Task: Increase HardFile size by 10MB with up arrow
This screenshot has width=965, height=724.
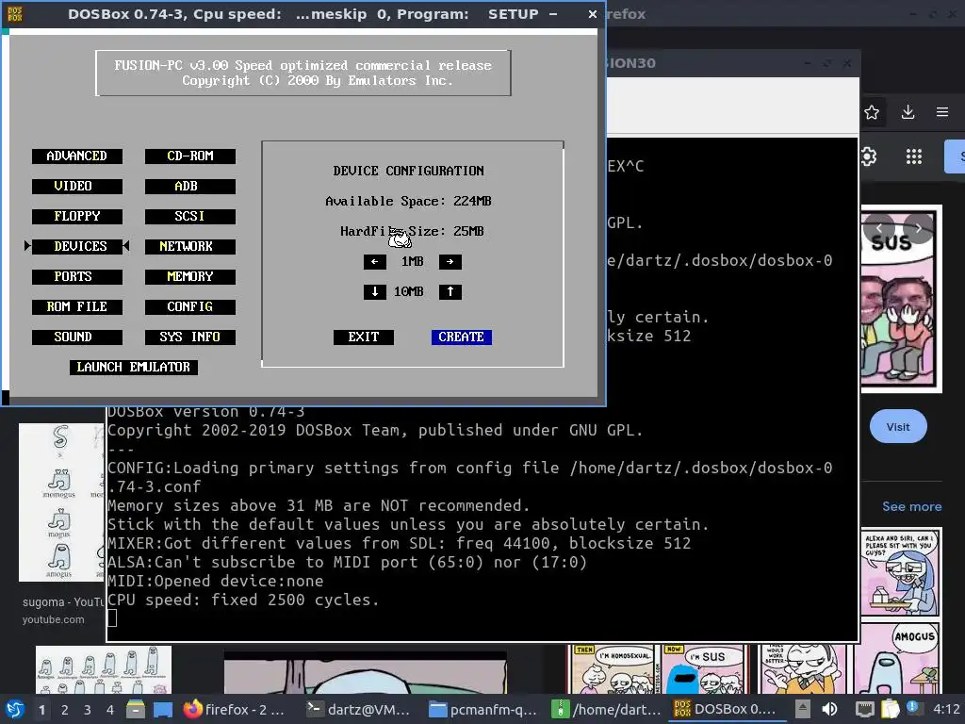Action: pos(450,292)
